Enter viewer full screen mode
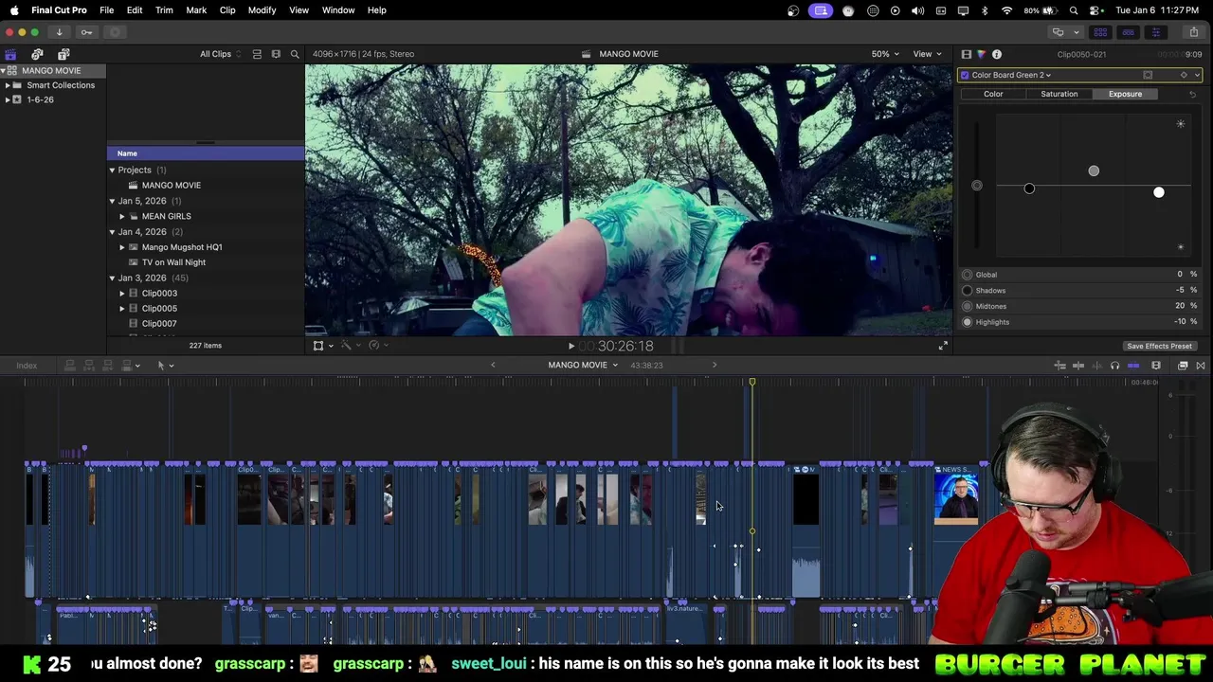The width and height of the screenshot is (1213, 682). click(x=942, y=347)
